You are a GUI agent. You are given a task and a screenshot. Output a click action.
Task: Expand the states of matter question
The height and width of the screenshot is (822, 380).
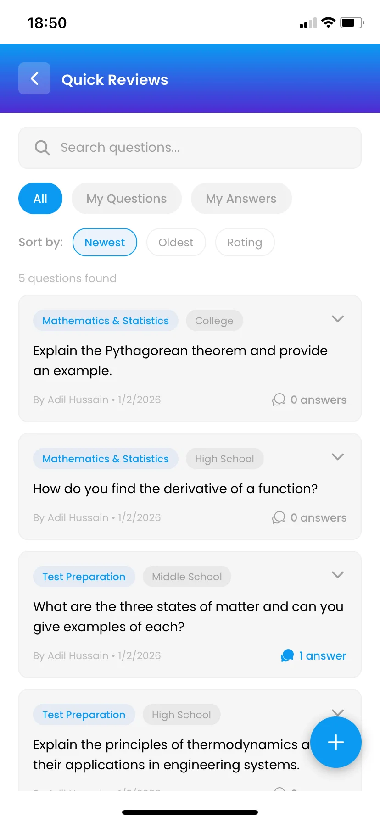[x=338, y=575]
